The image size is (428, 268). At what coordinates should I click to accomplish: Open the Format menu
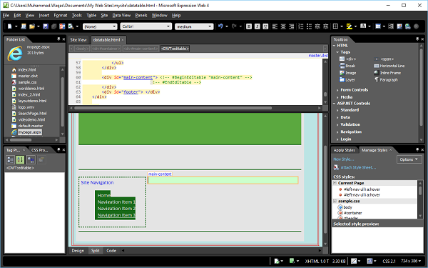point(61,15)
